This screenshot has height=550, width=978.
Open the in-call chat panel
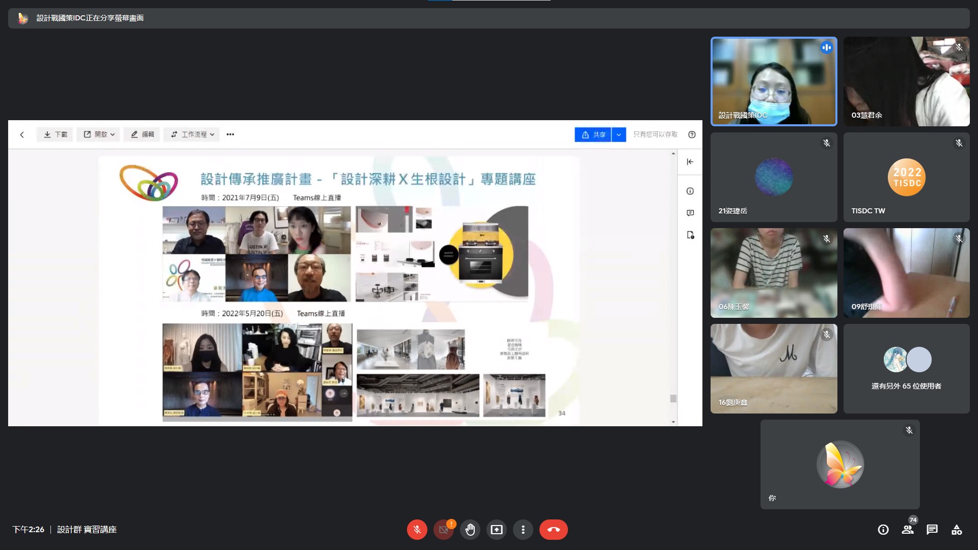coord(932,530)
